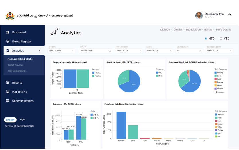Open the License Category dropdown

[219, 51]
